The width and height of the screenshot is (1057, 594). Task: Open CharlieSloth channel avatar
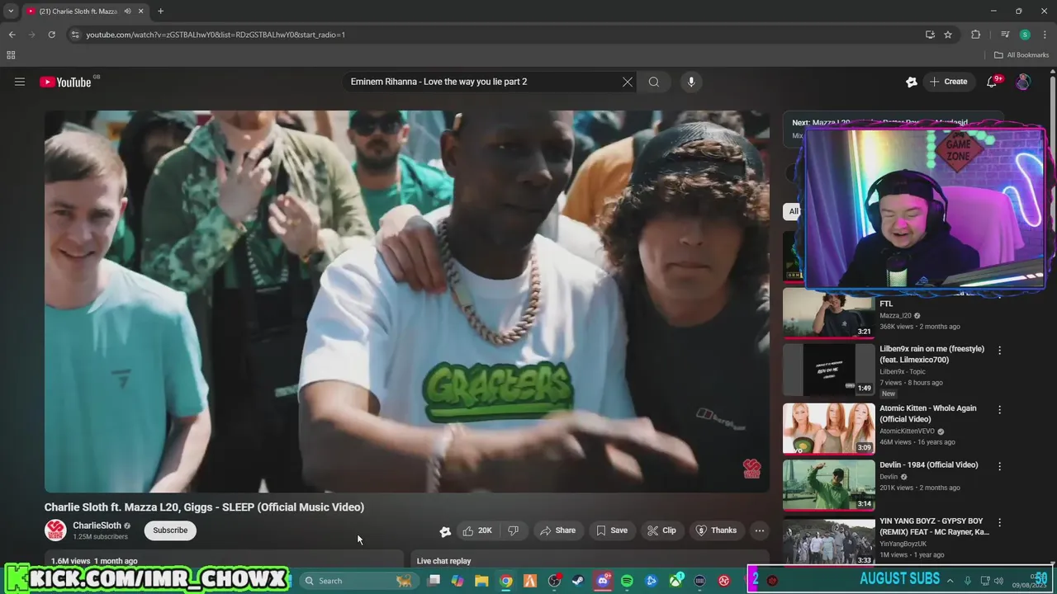[55, 530]
